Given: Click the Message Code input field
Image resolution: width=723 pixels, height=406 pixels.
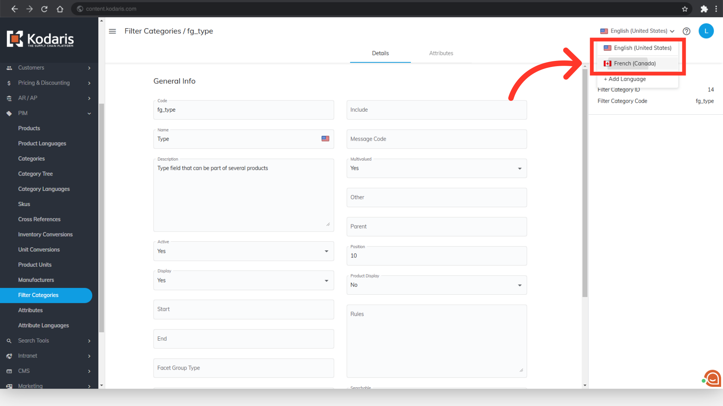Looking at the screenshot, I should [x=436, y=139].
